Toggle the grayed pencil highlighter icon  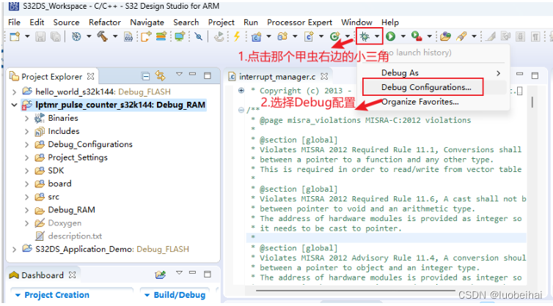[x=491, y=37]
